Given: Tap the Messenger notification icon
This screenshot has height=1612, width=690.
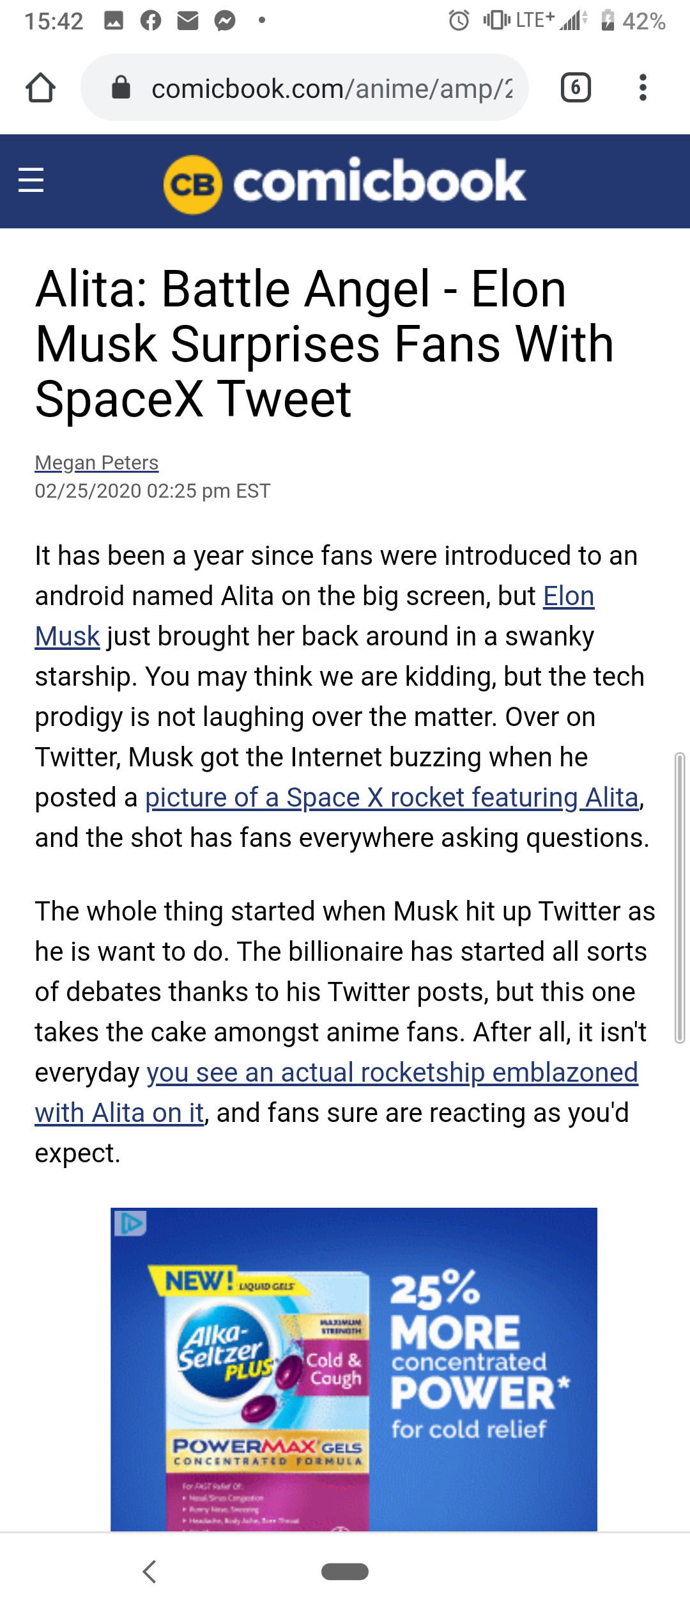Looking at the screenshot, I should (x=225, y=21).
